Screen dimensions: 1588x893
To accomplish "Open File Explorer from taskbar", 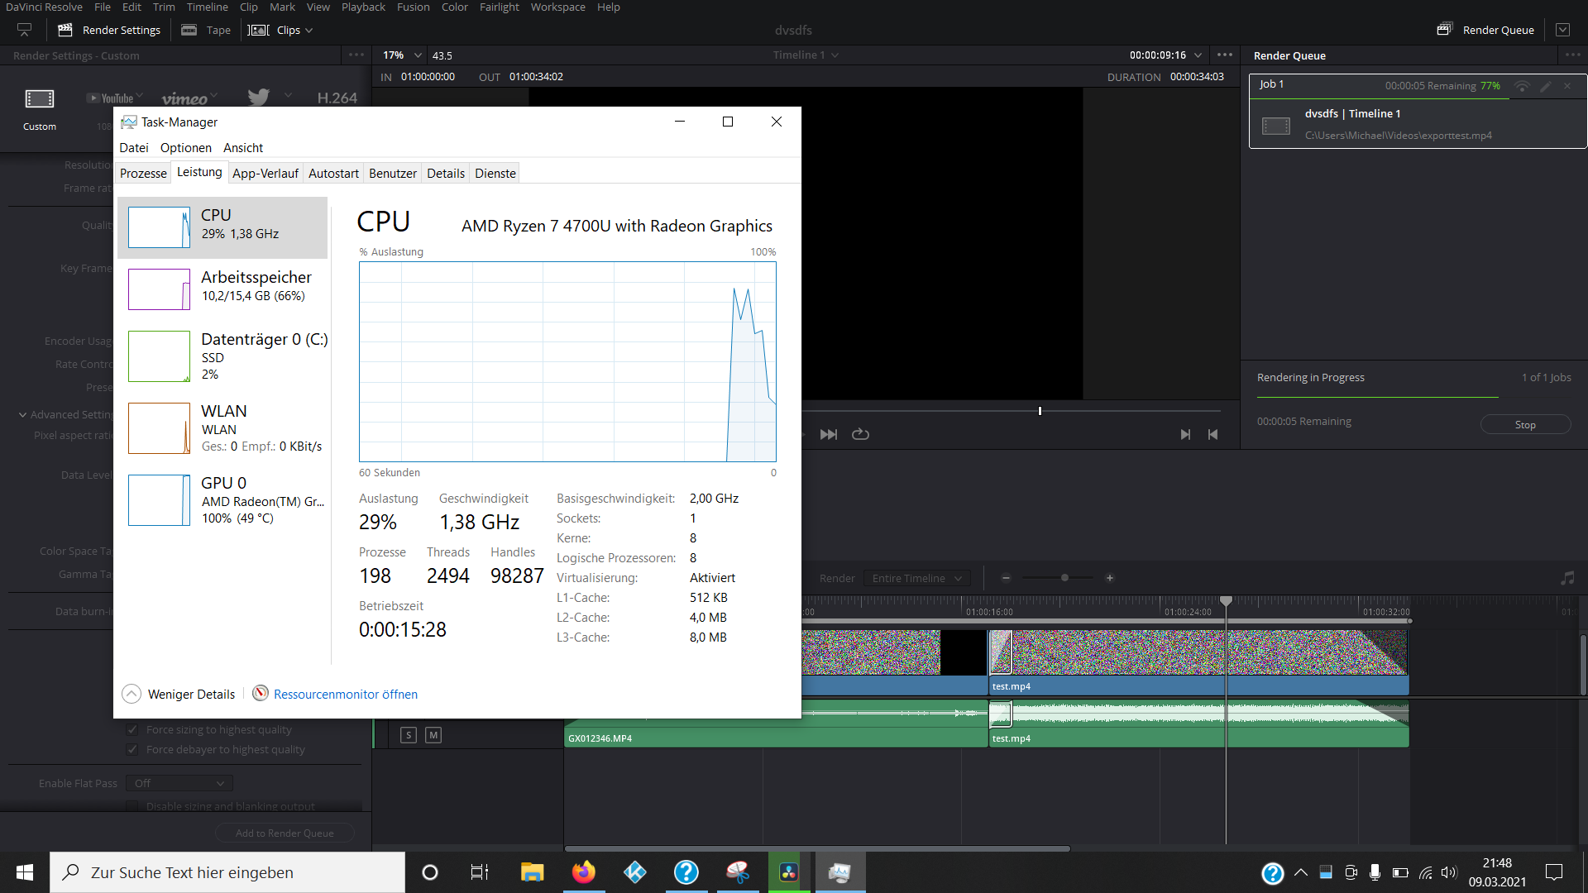I will tap(532, 872).
